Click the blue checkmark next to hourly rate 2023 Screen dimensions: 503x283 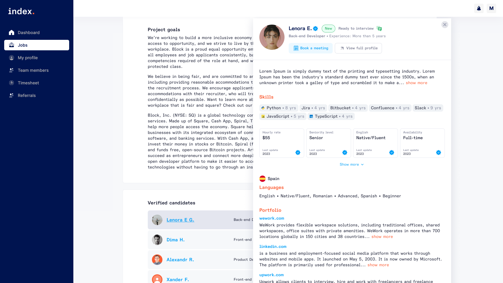(x=298, y=153)
